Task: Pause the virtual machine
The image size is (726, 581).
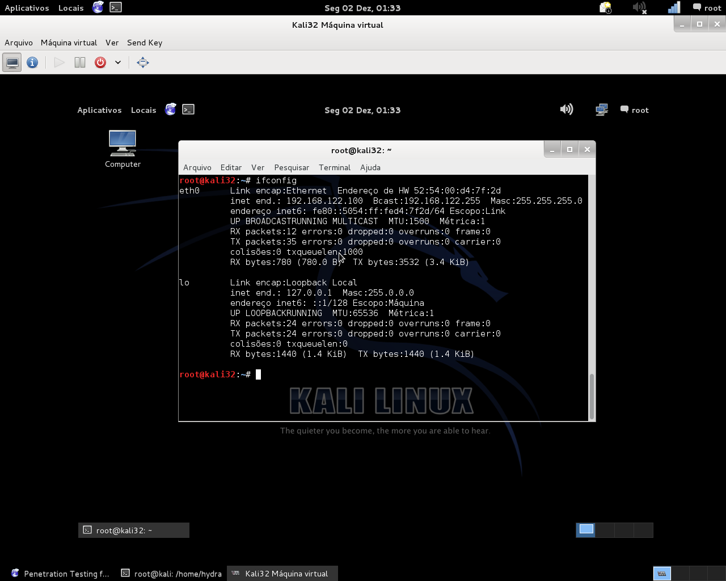Action: [80, 62]
